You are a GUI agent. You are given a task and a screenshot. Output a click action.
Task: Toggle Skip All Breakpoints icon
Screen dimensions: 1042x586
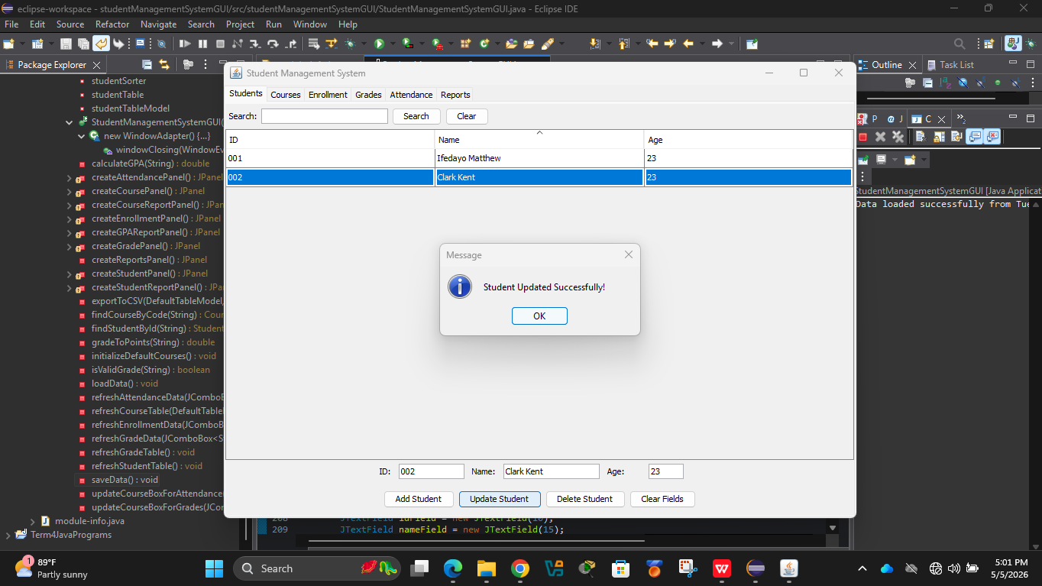[x=161, y=44]
